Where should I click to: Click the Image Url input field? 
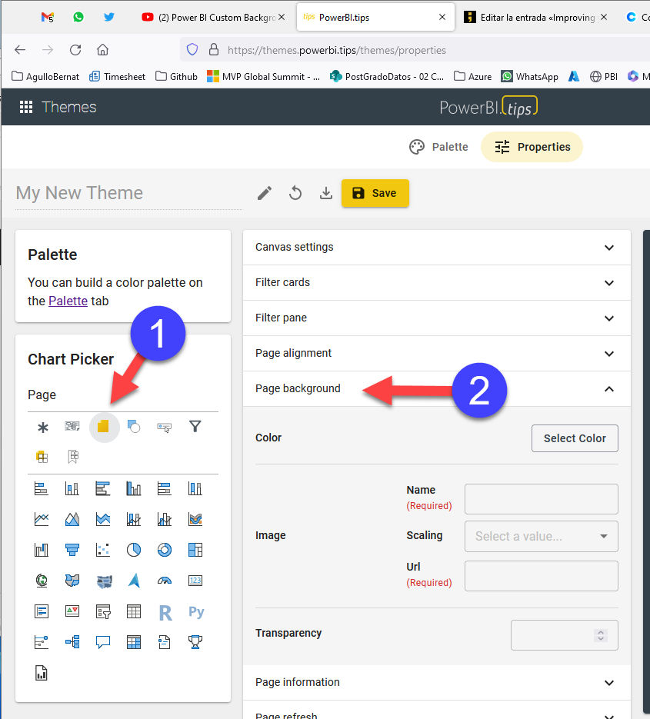(x=542, y=576)
